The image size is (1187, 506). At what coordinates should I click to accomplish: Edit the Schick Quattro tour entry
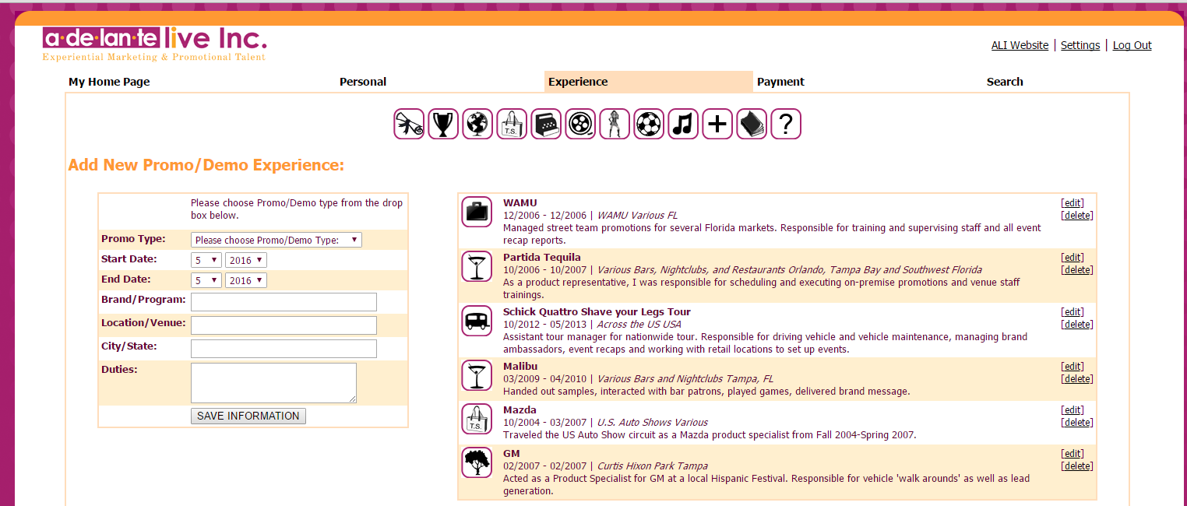point(1073,312)
